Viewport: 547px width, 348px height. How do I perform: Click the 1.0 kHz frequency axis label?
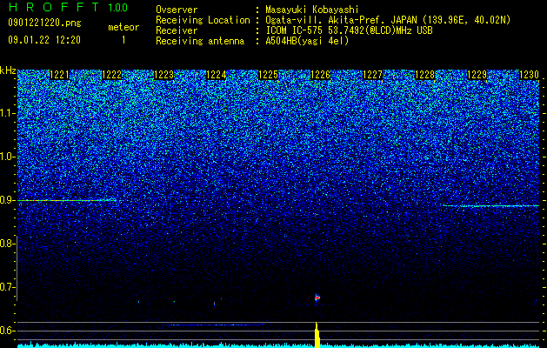(x=8, y=157)
